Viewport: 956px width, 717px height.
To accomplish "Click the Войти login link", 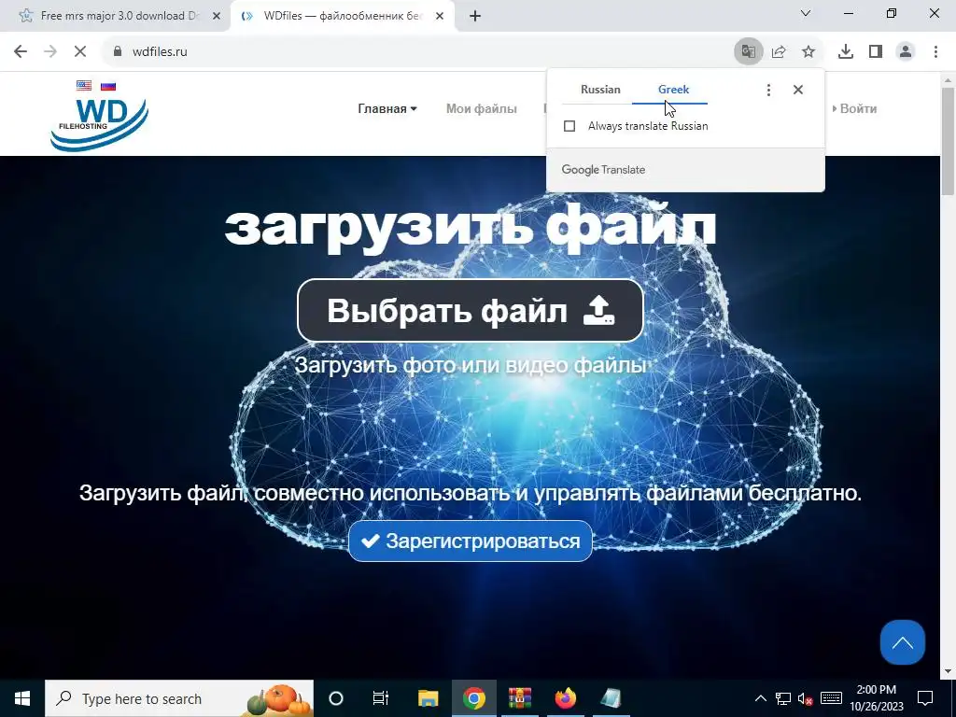I will [855, 109].
